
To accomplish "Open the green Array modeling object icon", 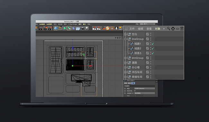I will click(x=69, y=28).
